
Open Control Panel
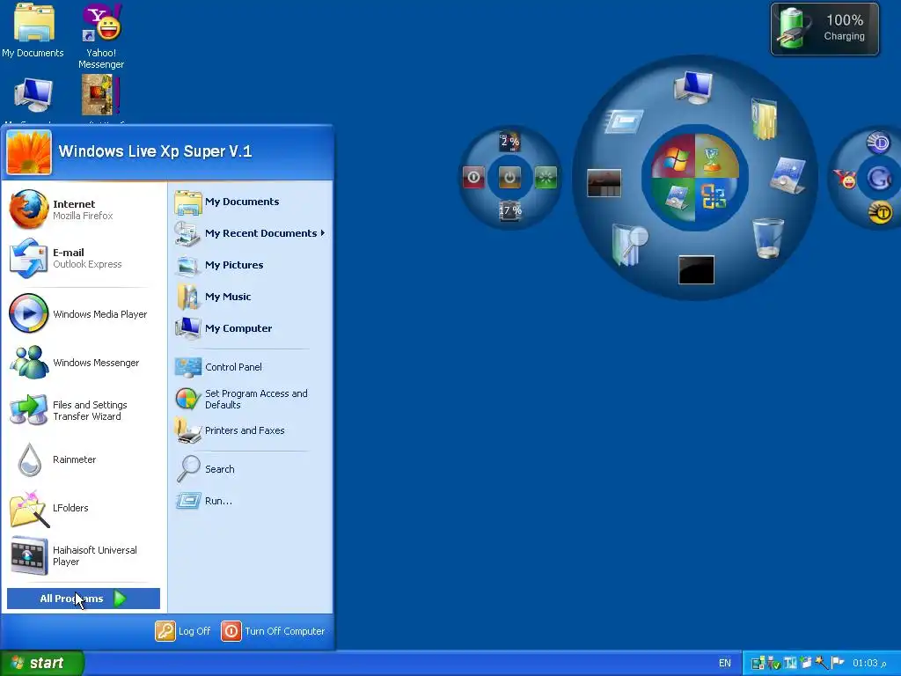pyautogui.click(x=250, y=367)
